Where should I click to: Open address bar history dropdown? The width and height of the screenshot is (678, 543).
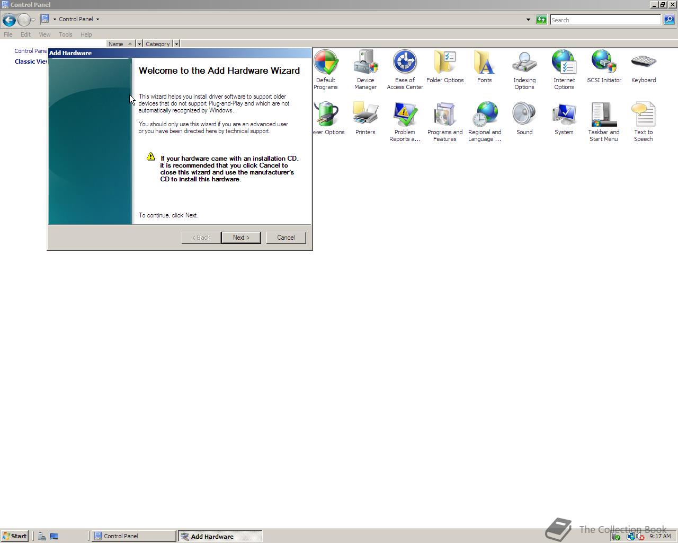pyautogui.click(x=528, y=20)
